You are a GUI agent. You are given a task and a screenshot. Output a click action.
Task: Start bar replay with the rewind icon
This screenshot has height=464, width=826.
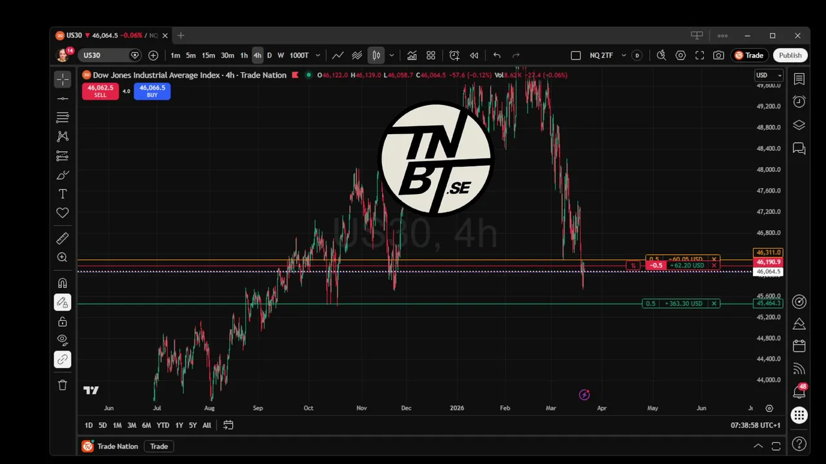click(474, 55)
